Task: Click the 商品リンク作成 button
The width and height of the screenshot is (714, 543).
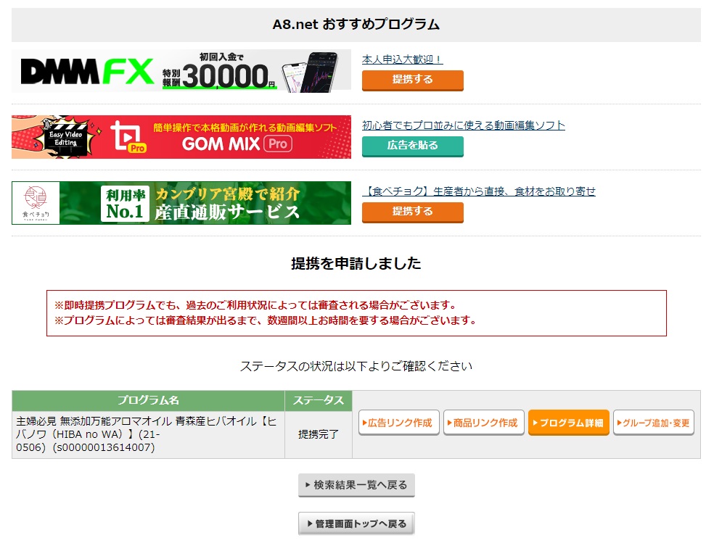Action: point(484,423)
